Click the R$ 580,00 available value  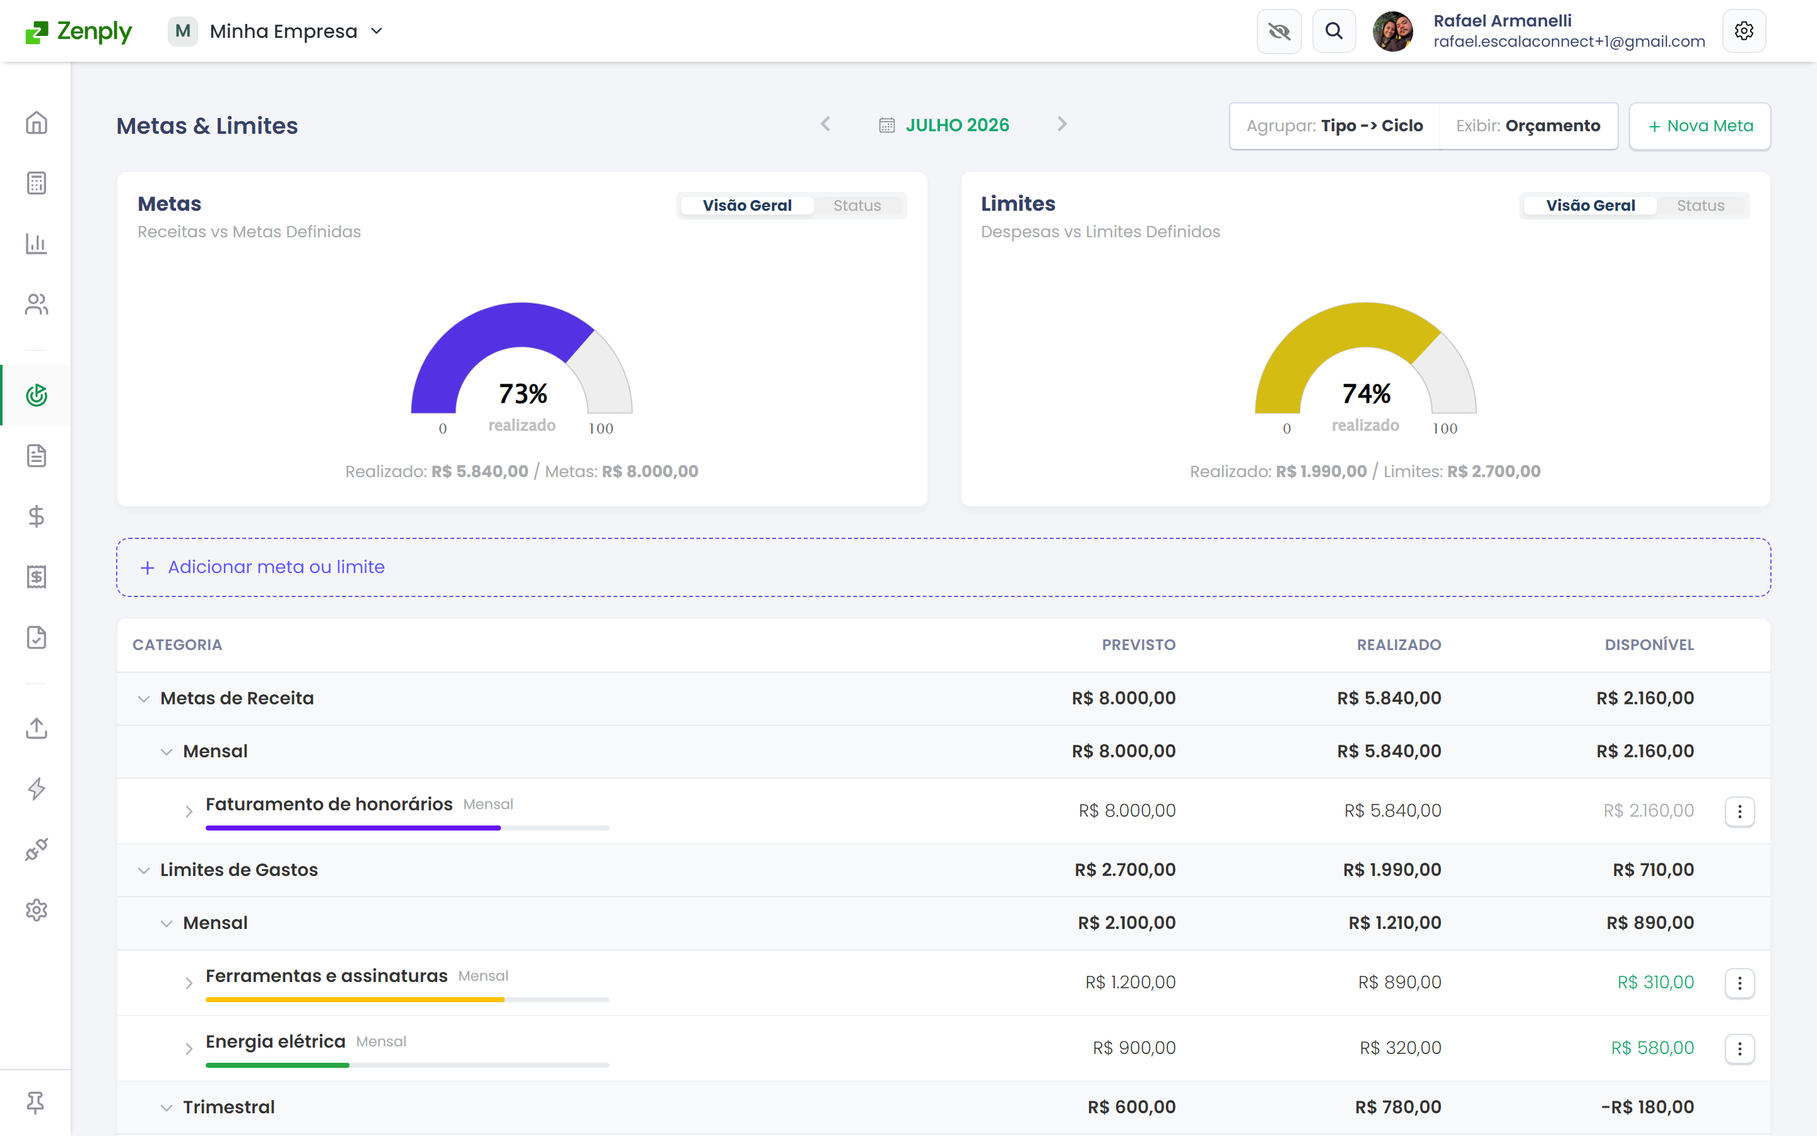point(1652,1048)
